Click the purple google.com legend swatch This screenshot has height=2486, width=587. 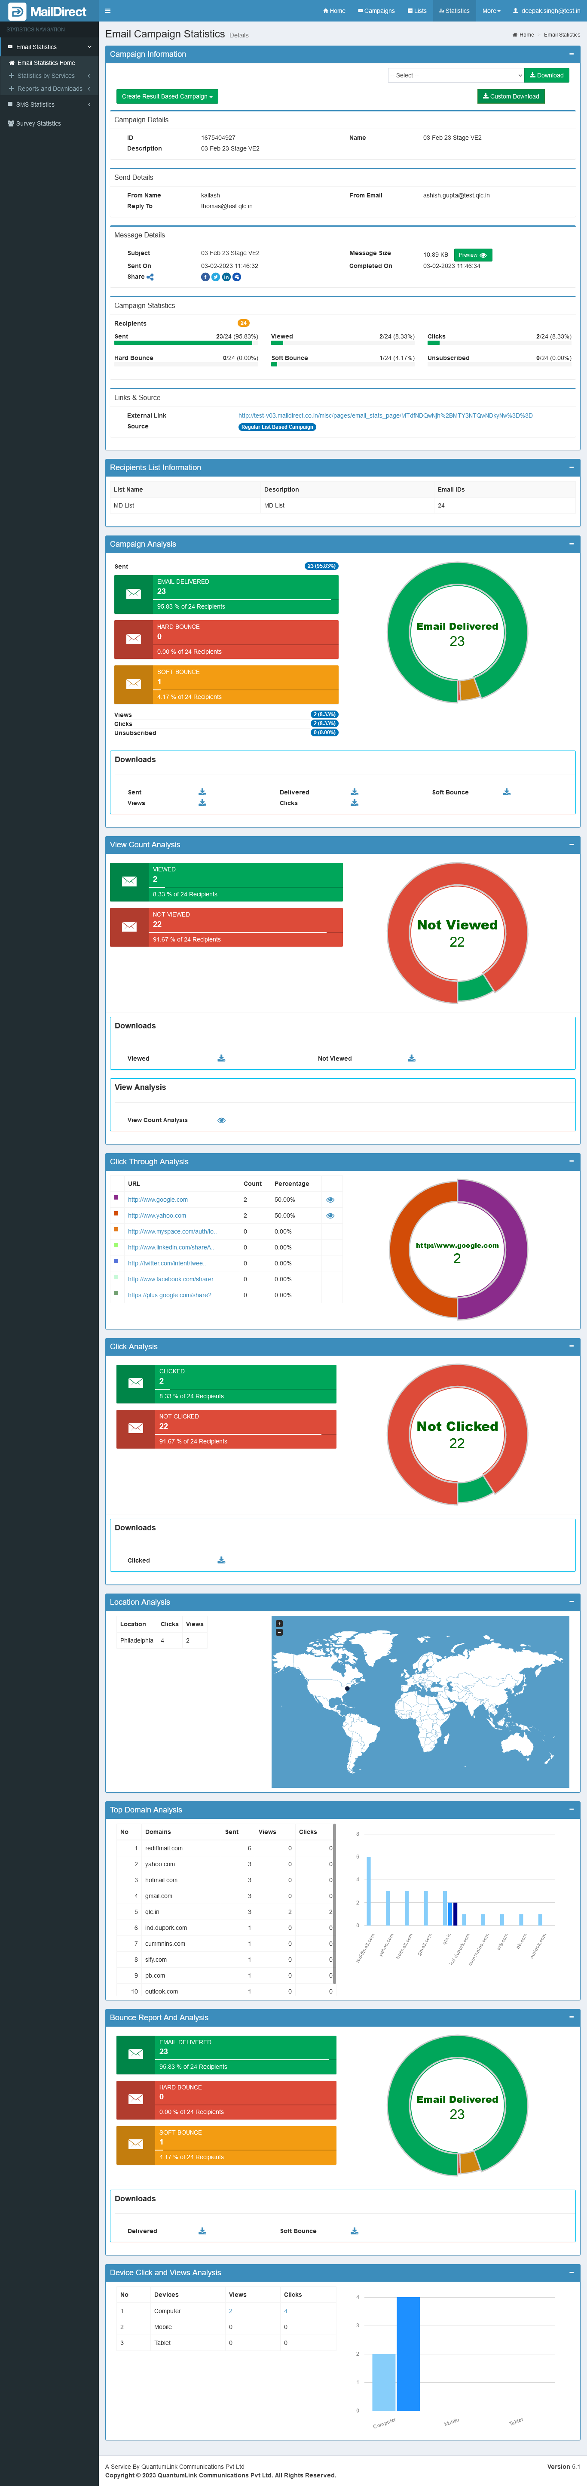[116, 1198]
